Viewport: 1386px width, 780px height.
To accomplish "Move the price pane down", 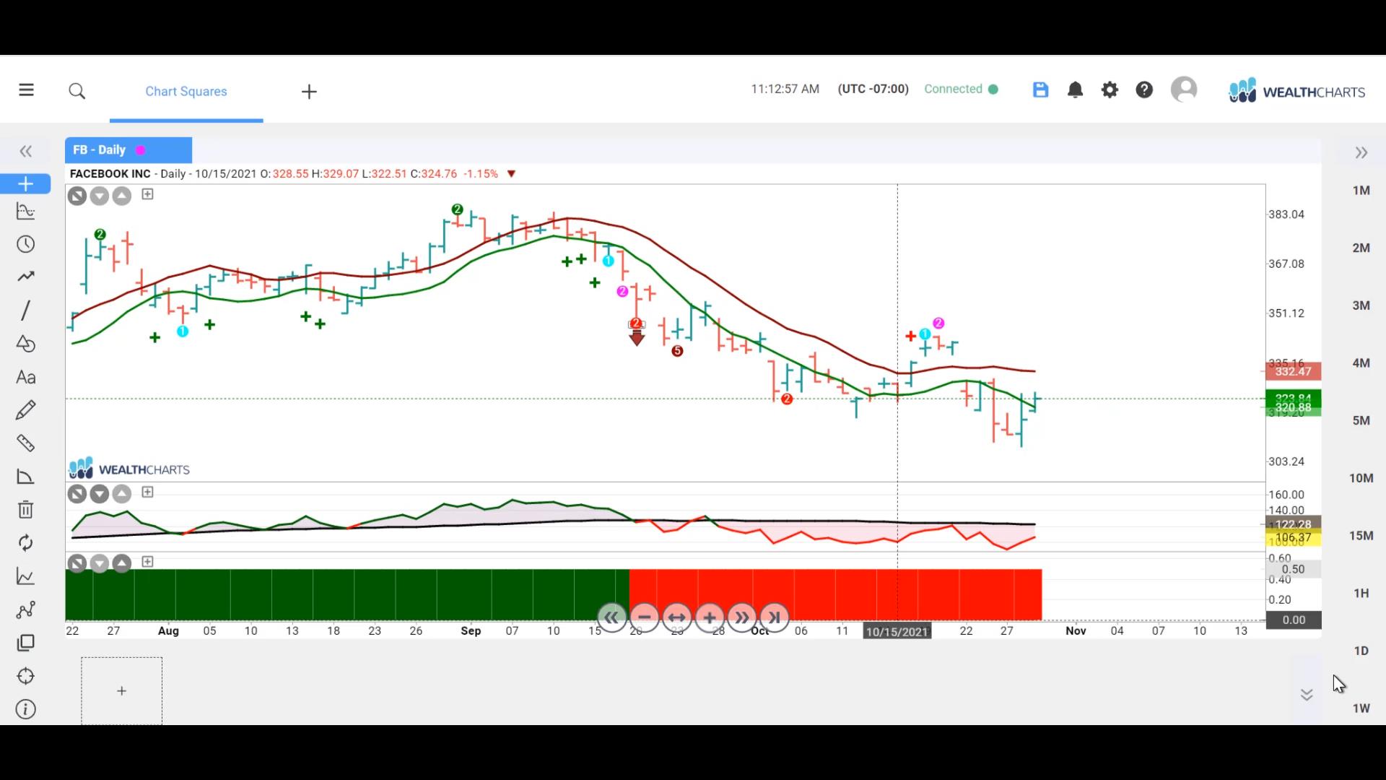I will click(100, 196).
